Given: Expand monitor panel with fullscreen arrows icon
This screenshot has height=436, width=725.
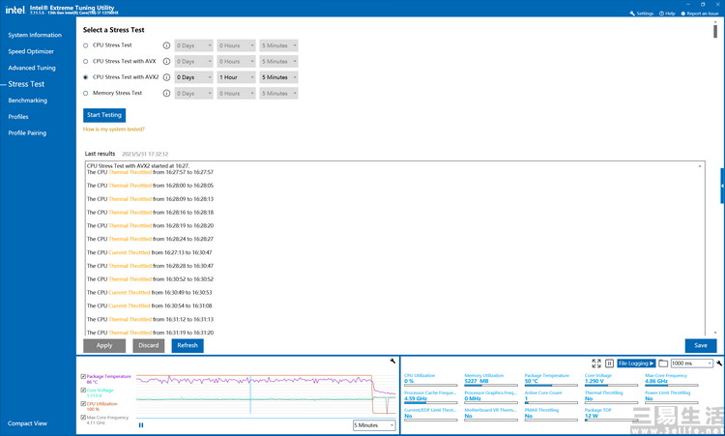Looking at the screenshot, I should (x=596, y=363).
